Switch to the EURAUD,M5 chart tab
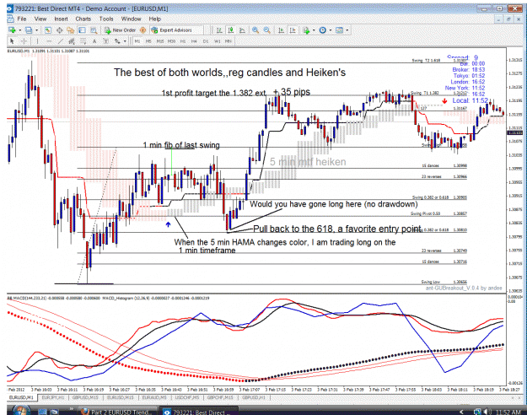The image size is (527, 415). [154, 397]
